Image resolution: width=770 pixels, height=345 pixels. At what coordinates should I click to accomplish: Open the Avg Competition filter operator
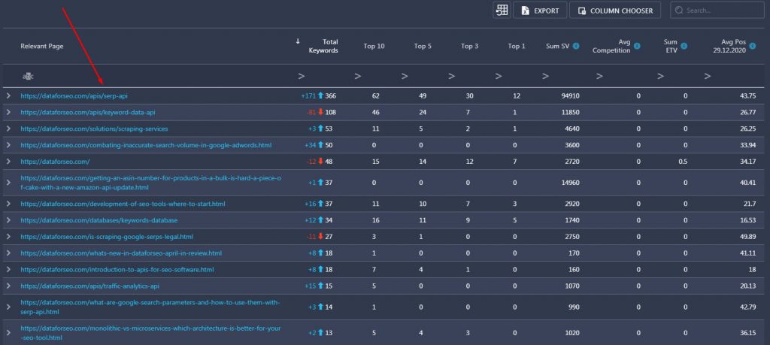coord(599,76)
